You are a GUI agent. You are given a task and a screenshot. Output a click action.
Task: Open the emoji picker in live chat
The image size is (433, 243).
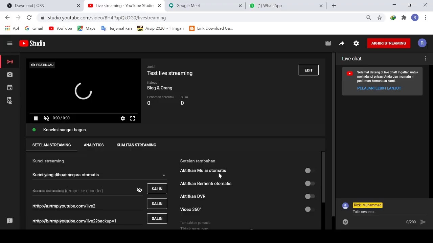345,222
